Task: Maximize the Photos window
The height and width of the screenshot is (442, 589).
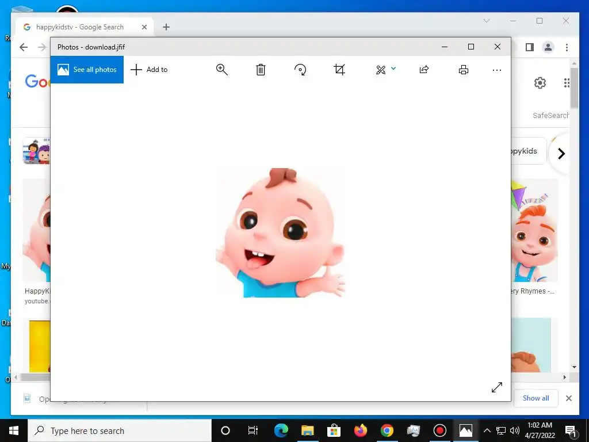Action: coord(471,47)
